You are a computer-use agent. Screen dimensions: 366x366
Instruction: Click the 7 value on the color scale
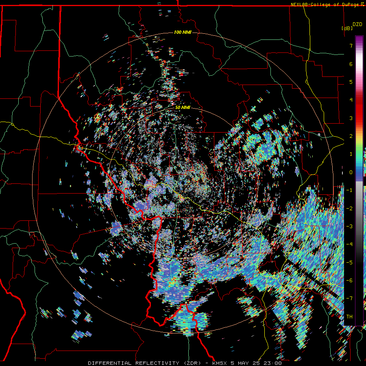pos(351,46)
